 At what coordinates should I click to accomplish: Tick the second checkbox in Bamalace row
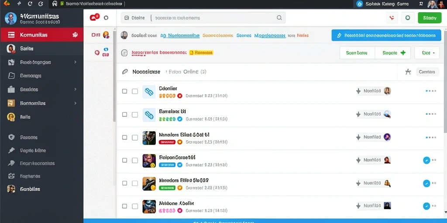click(135, 115)
